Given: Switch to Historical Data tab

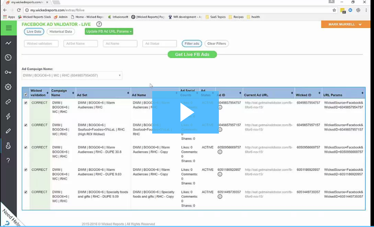Looking at the screenshot, I should (61, 32).
